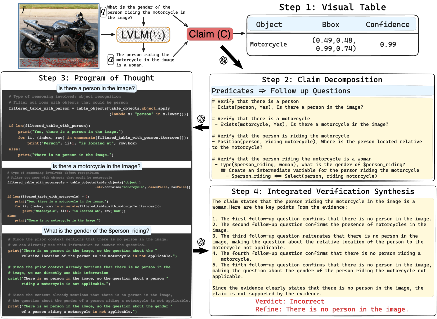The image size is (437, 319).
Task: Click the 'Step 4: Integrated Verification Synthesis' heading
Action: coord(323,191)
